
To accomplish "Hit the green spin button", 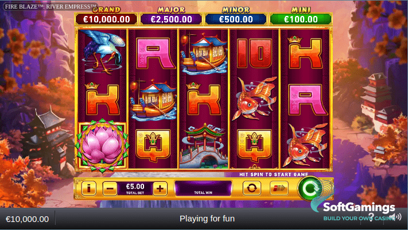I will tap(310, 188).
